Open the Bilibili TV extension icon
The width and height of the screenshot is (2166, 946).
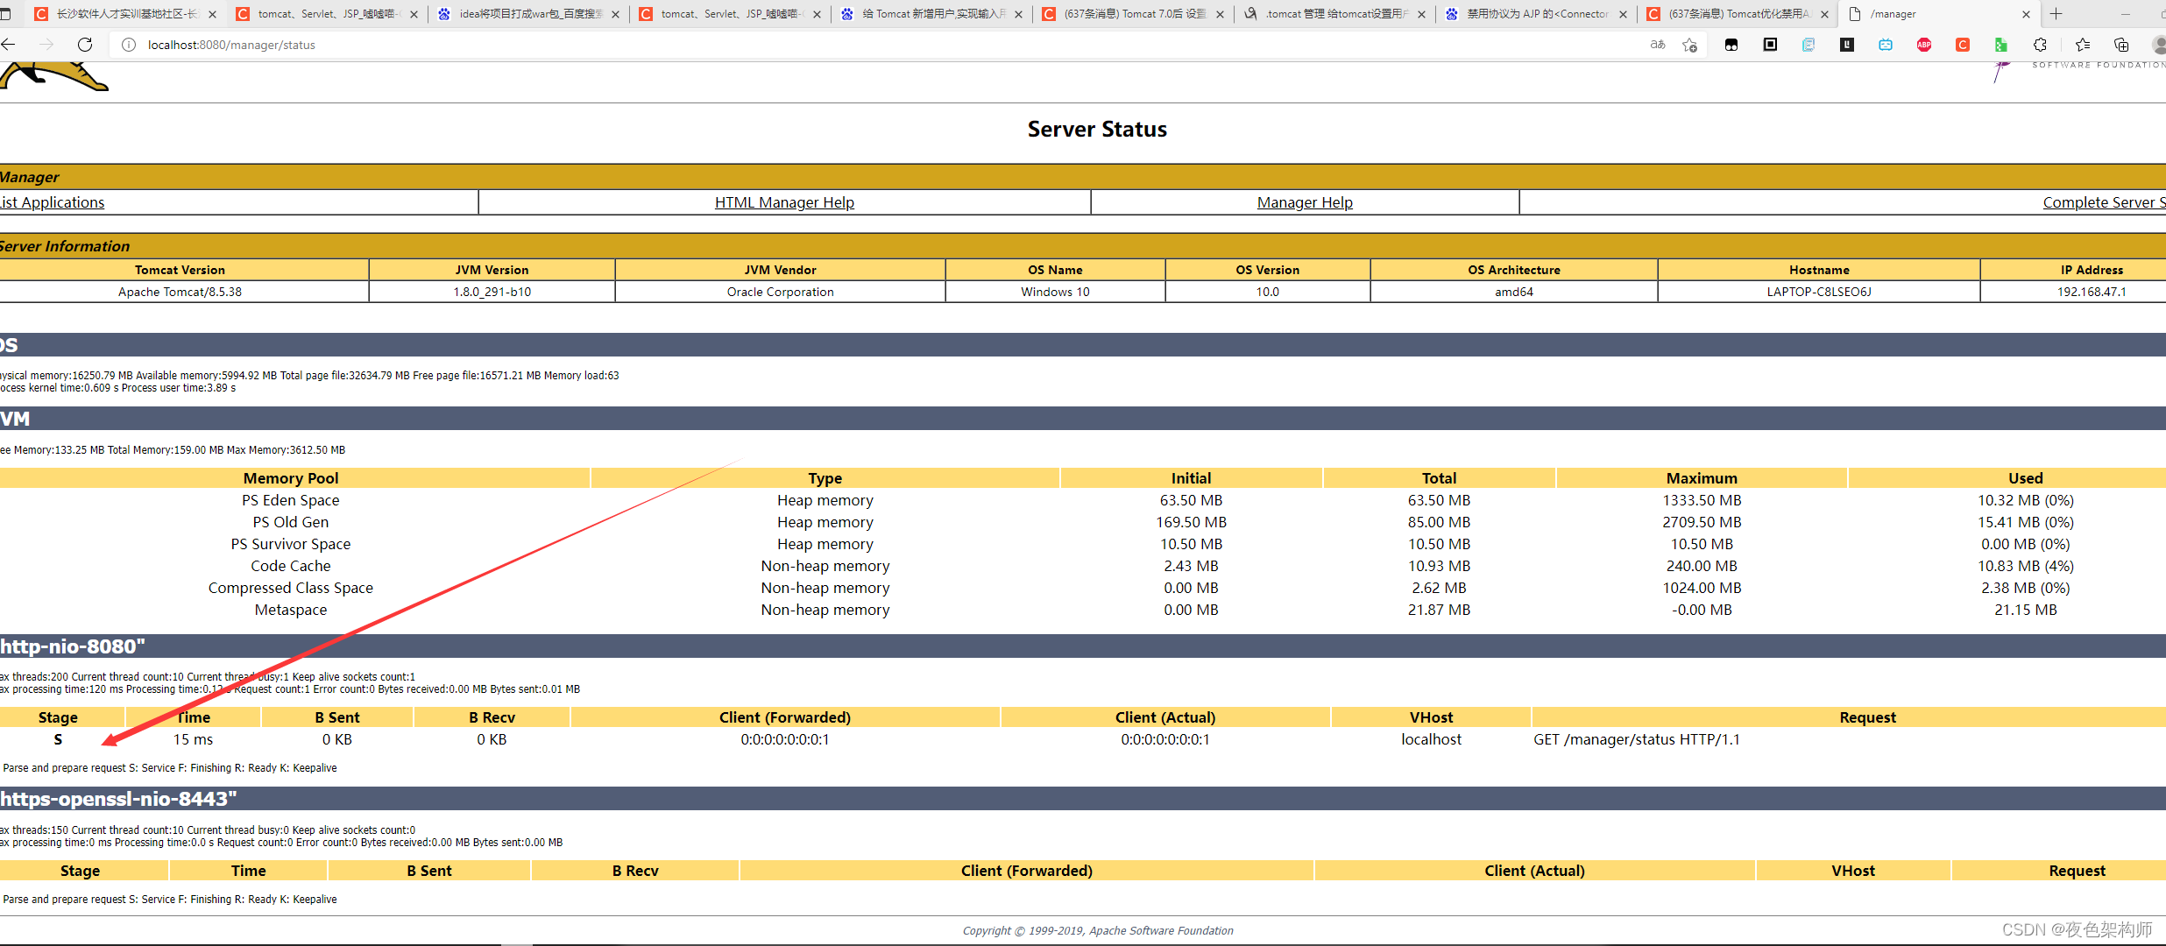1886,45
